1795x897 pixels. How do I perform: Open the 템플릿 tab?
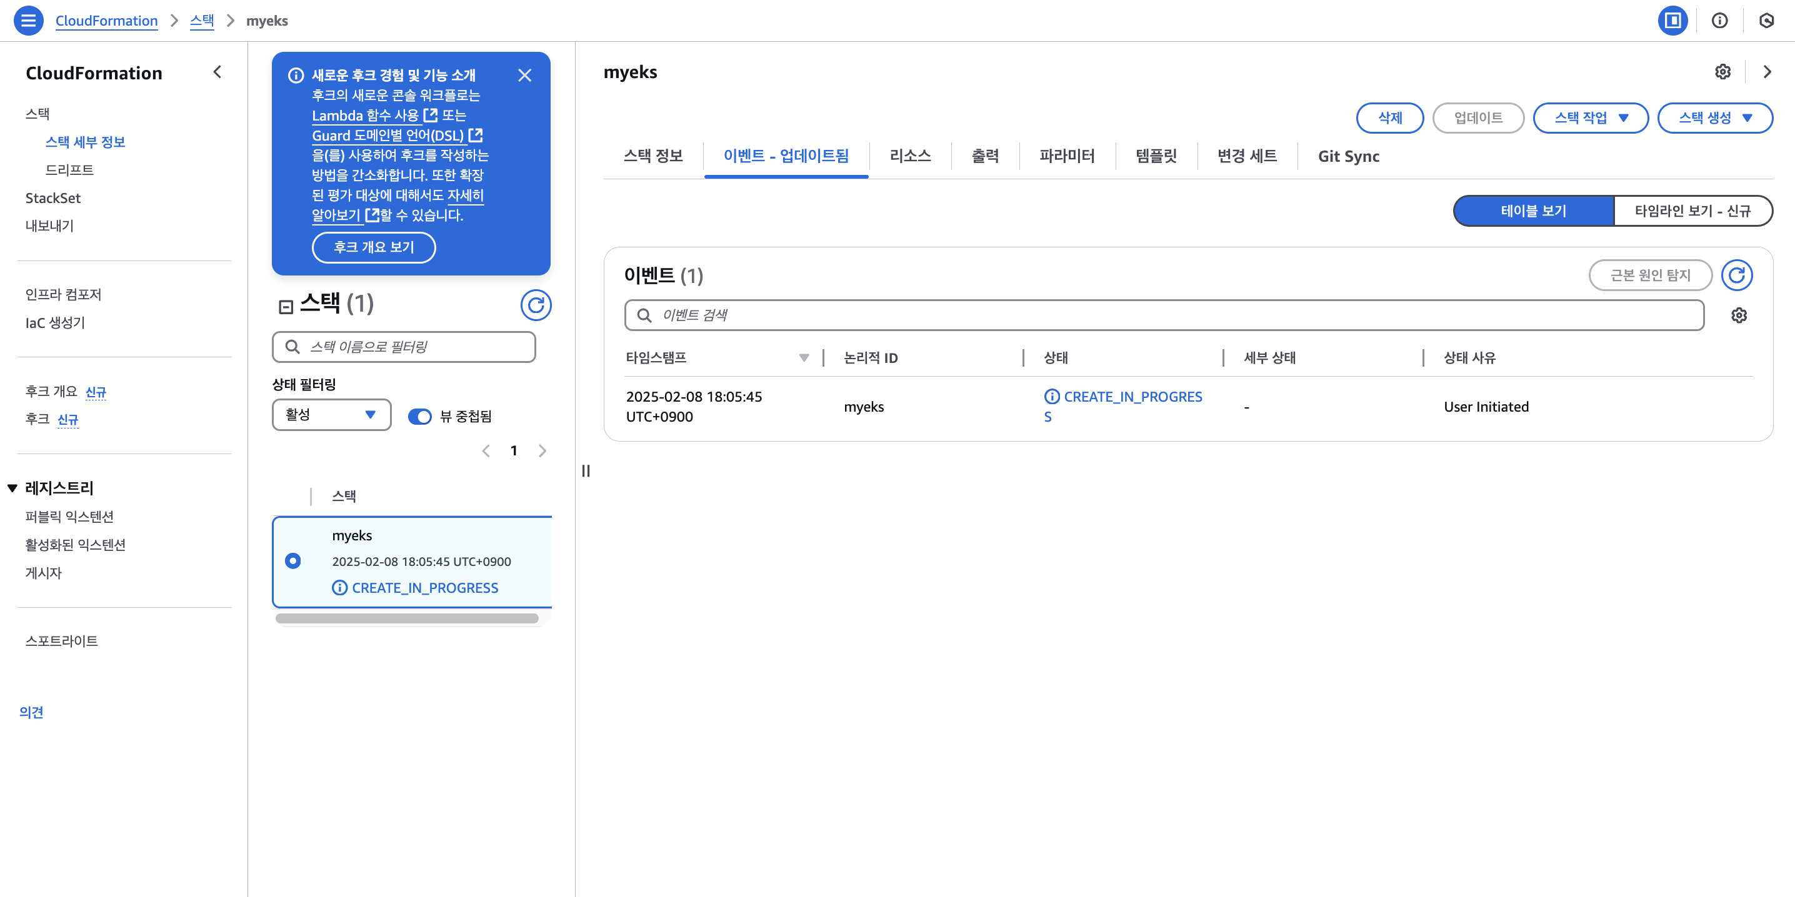pos(1156,156)
